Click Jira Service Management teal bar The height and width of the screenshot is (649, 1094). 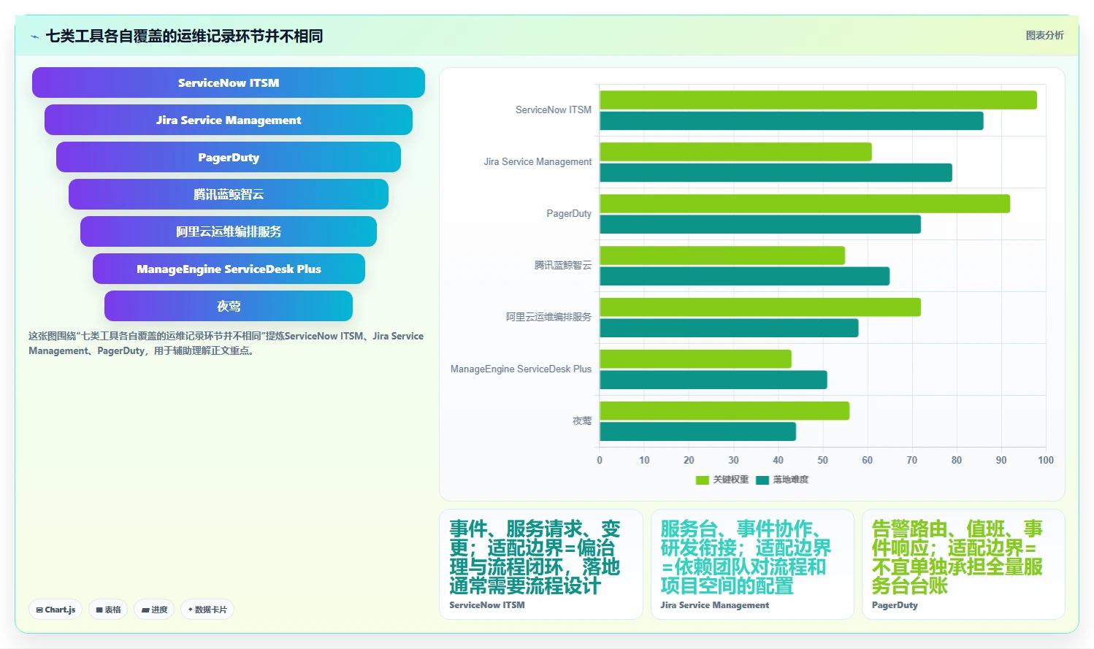(x=776, y=173)
